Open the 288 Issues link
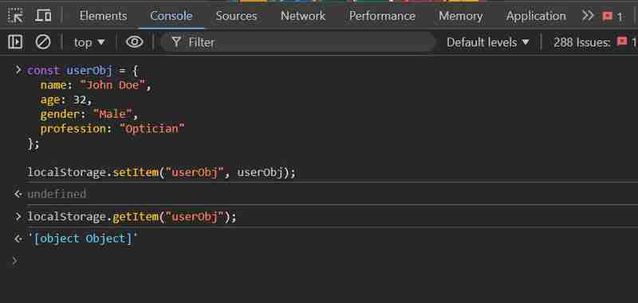The image size is (638, 303). pos(595,42)
